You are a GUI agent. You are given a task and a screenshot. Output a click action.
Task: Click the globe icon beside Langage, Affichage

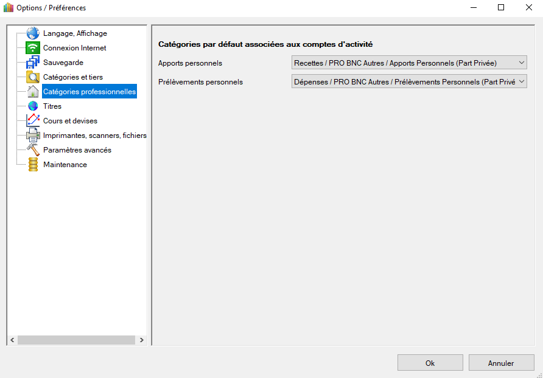(33, 33)
